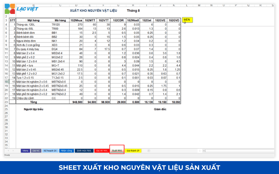The height and width of the screenshot is (174, 279).
Task: Click the Mặt hàng header cell
Action: click(x=33, y=20)
